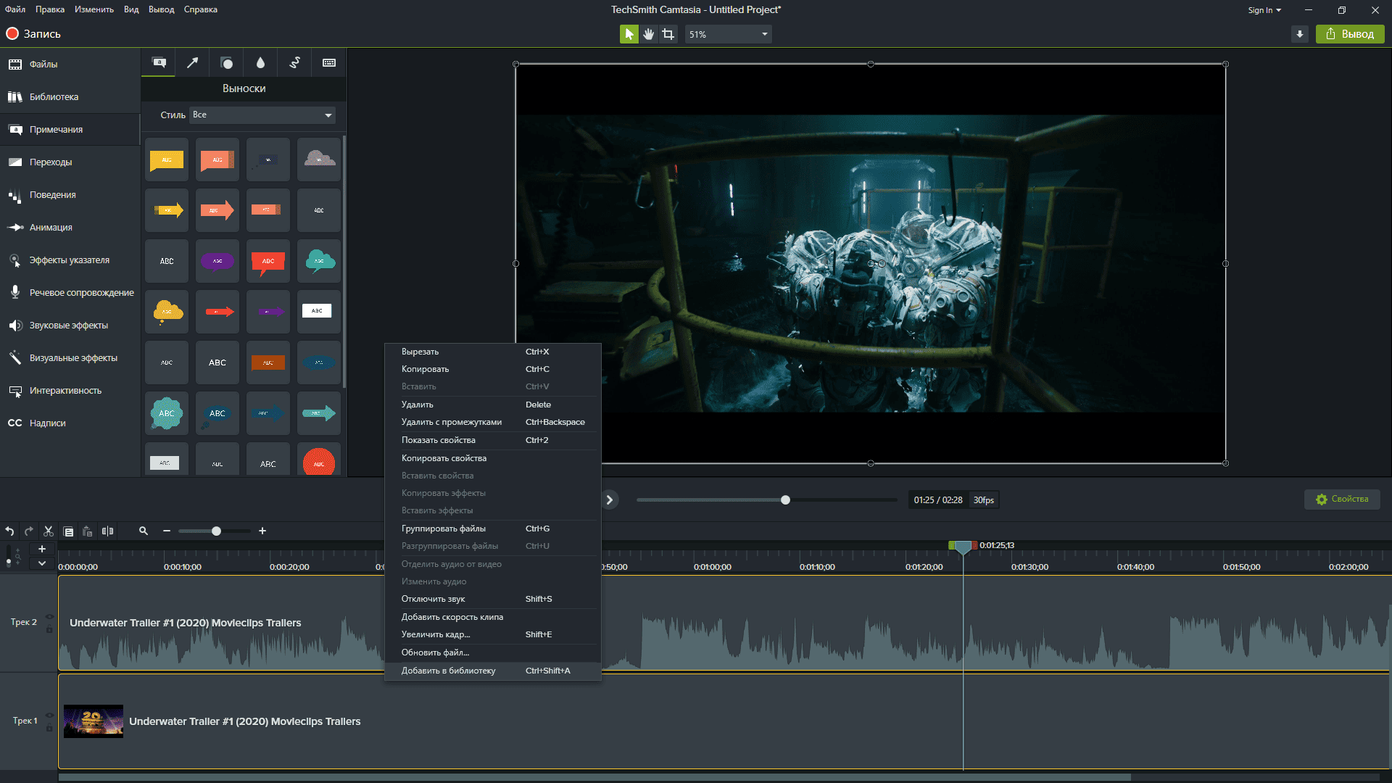Select the purple speech bubble callout
This screenshot has width=1392, height=783.
(217, 261)
